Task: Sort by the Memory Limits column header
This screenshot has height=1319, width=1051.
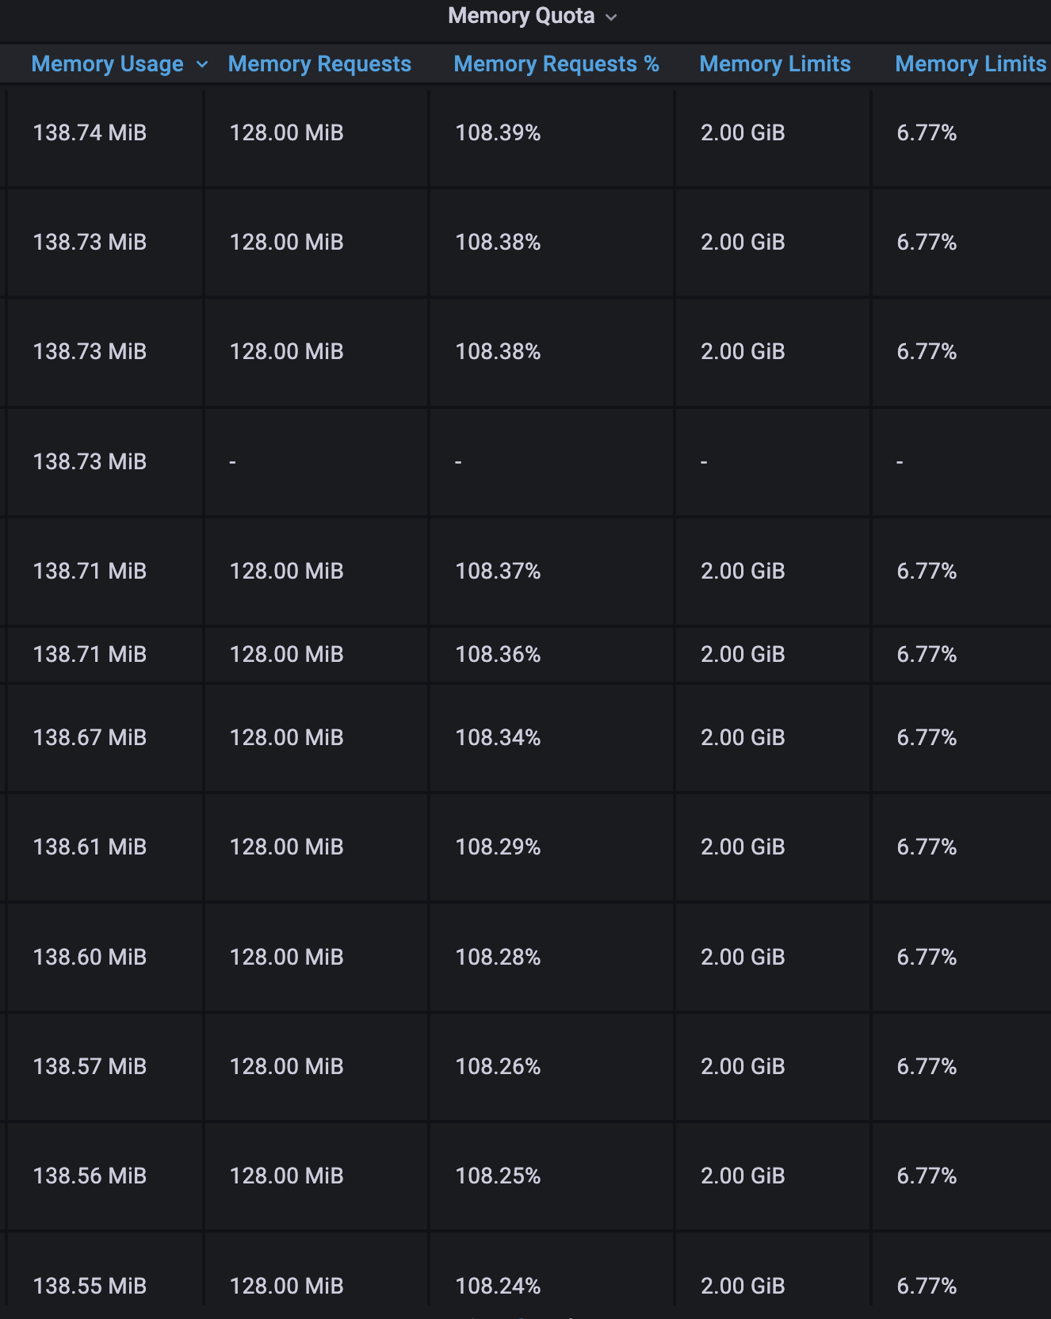Action: 774,64
